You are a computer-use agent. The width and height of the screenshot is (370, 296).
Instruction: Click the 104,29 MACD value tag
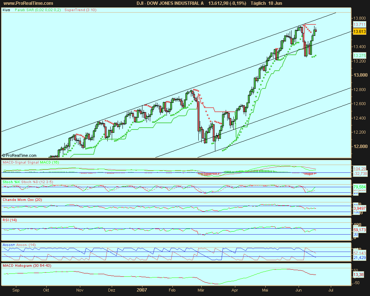[360, 169]
